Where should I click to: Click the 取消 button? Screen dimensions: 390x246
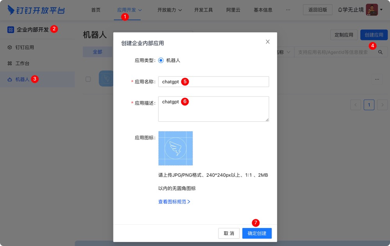click(229, 233)
